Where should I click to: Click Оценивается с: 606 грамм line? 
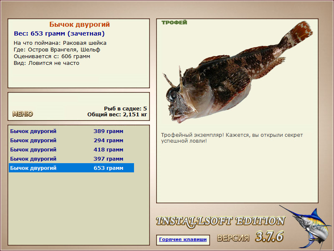click(x=52, y=56)
